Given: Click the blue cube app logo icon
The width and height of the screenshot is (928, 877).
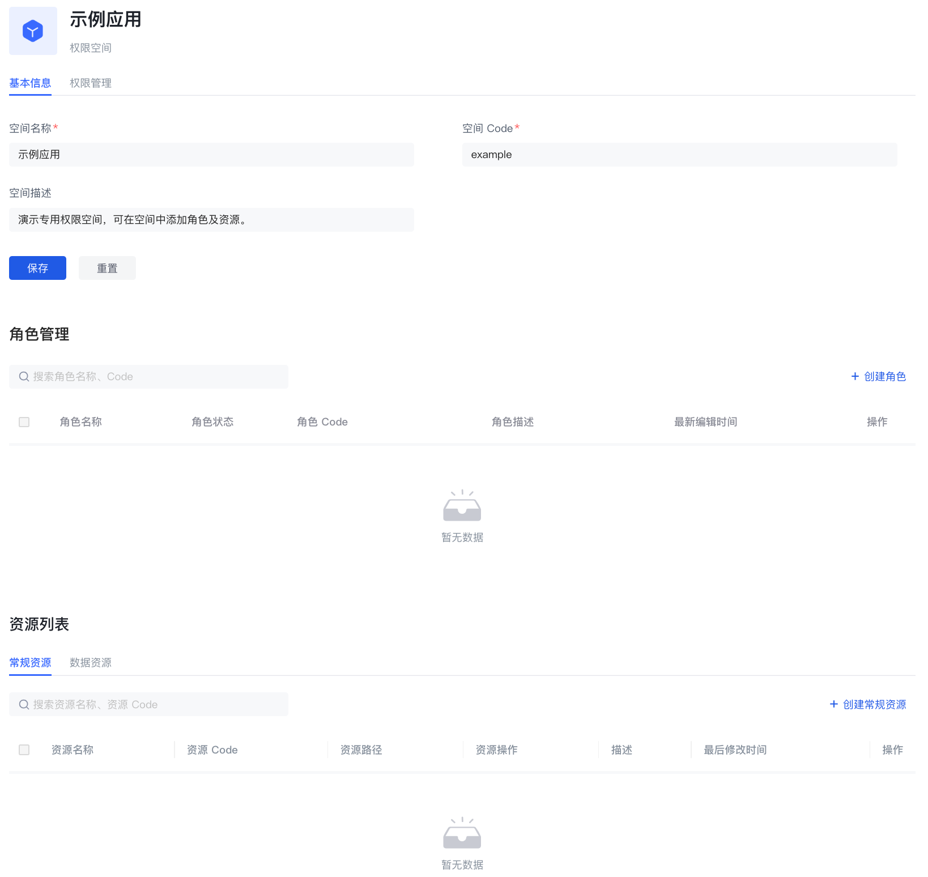Looking at the screenshot, I should point(33,31).
